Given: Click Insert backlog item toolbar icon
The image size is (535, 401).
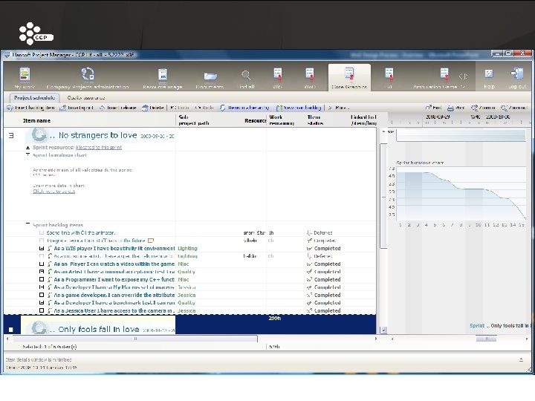Looking at the screenshot, I should coord(10,108).
